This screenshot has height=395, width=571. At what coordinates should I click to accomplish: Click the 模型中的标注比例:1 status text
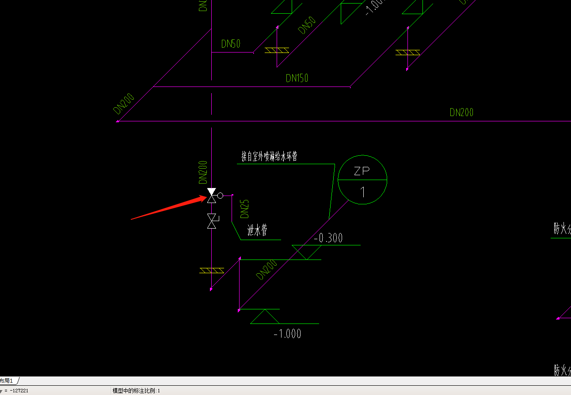136,391
